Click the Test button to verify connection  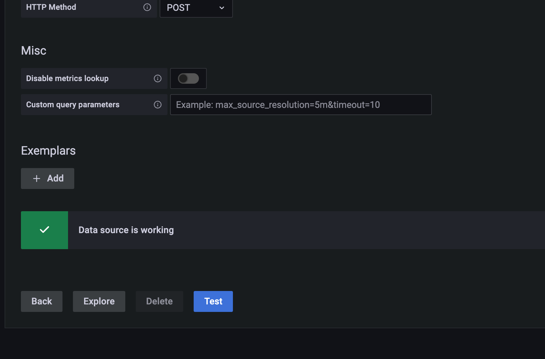click(213, 301)
